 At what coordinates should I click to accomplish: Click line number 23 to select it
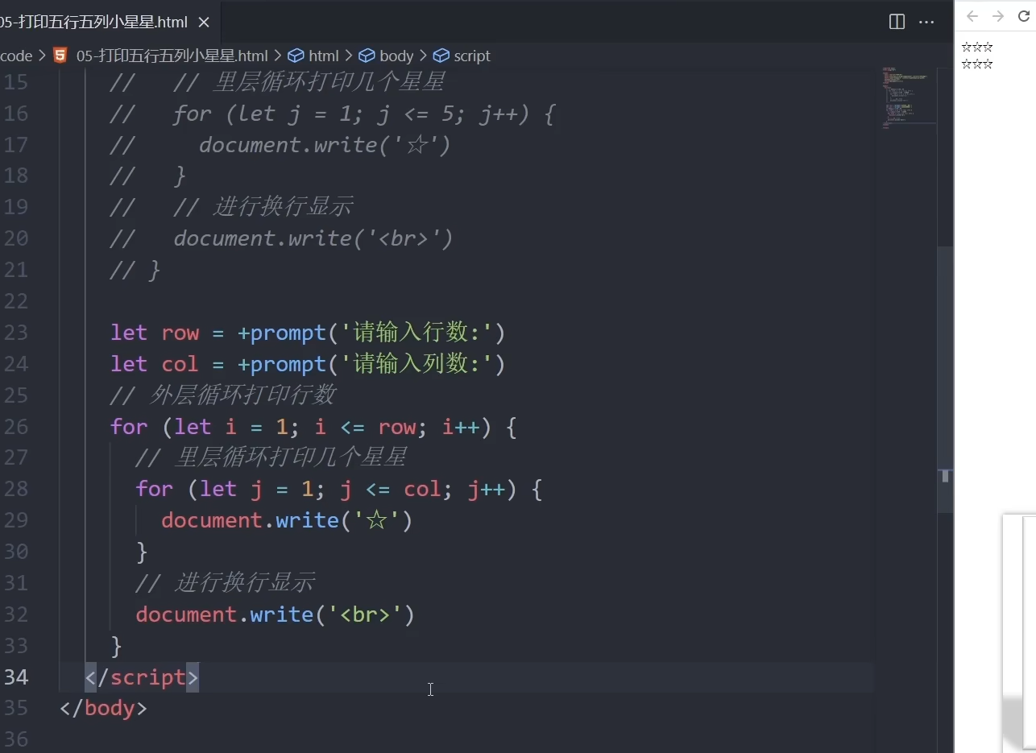pos(17,332)
